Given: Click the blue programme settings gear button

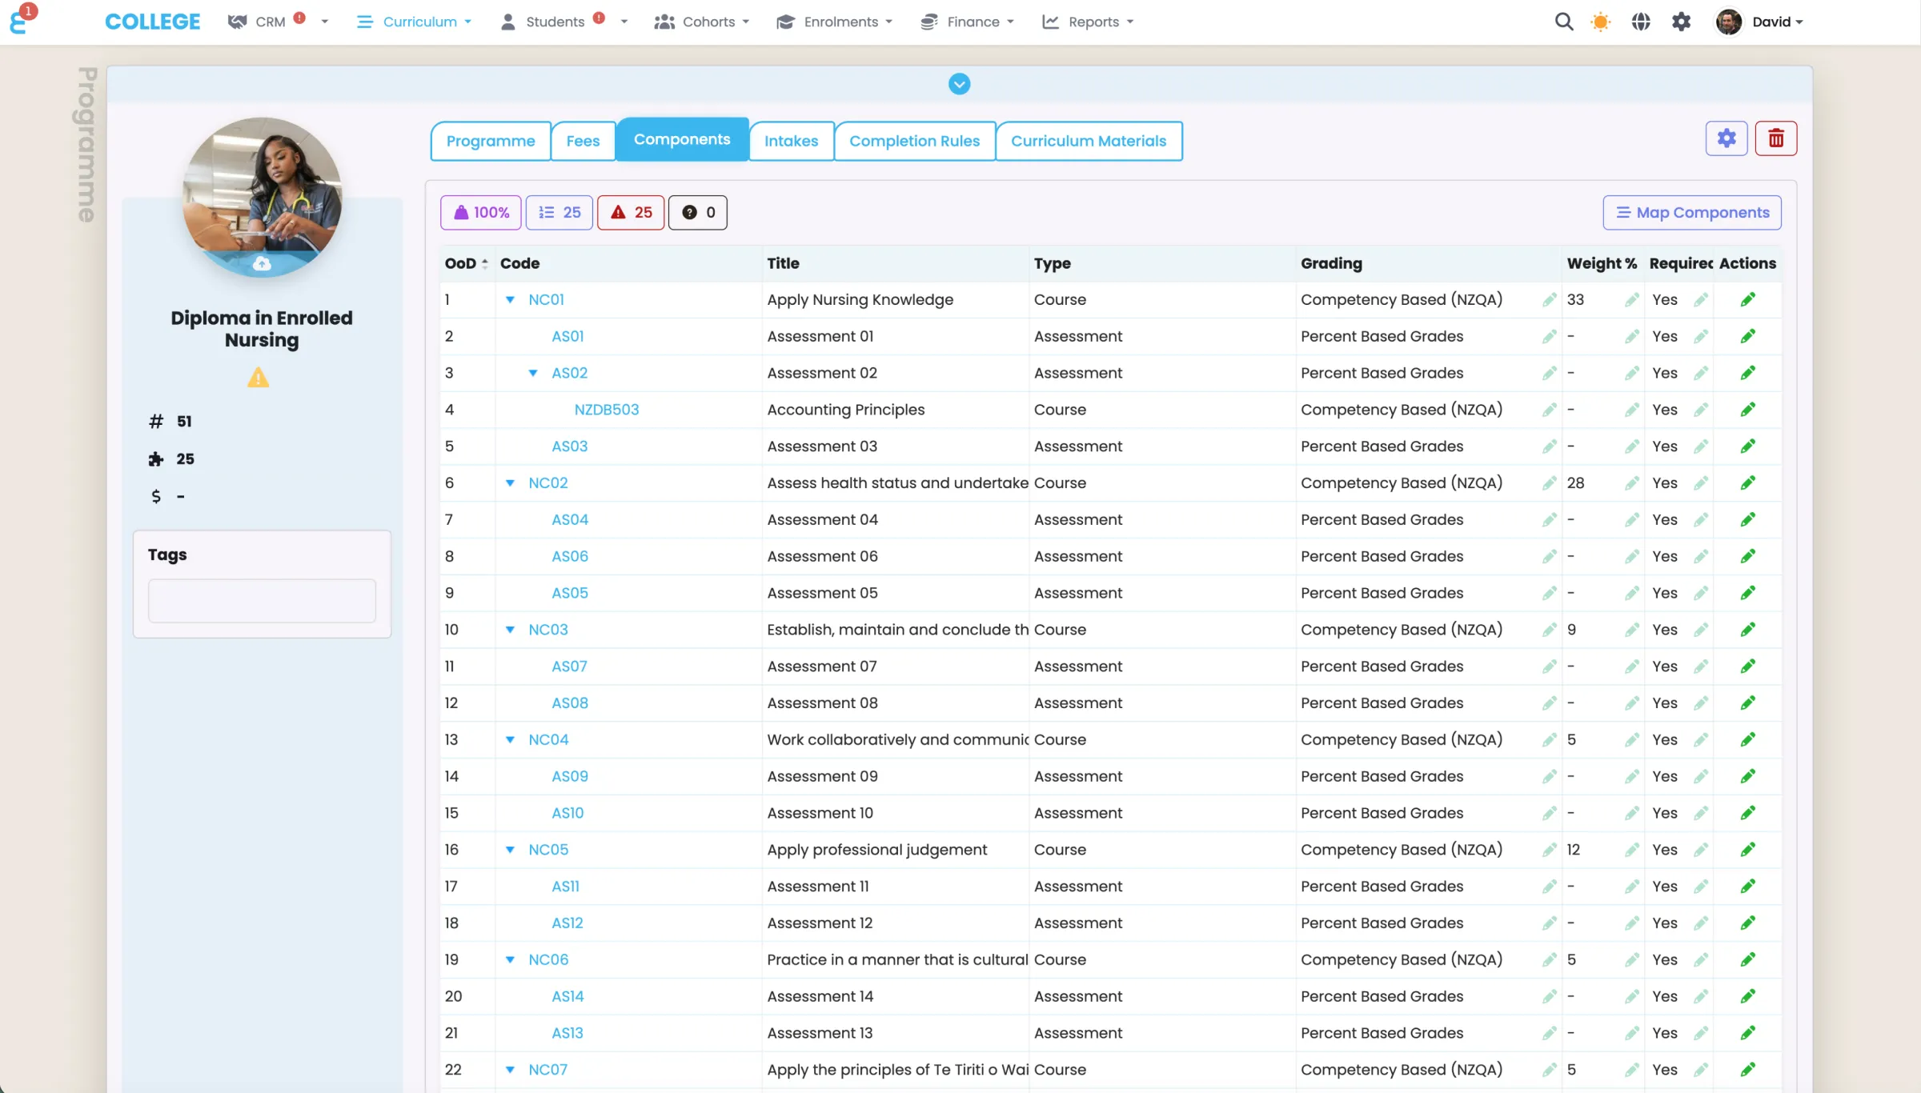Looking at the screenshot, I should [1726, 138].
